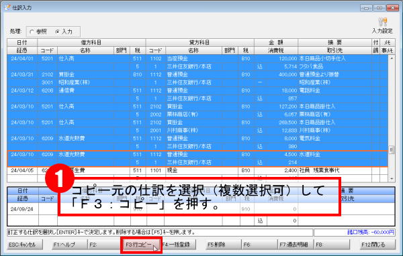Click the 摘要 column header in top table
The height and width of the screenshot is (256, 403).
(334, 43)
